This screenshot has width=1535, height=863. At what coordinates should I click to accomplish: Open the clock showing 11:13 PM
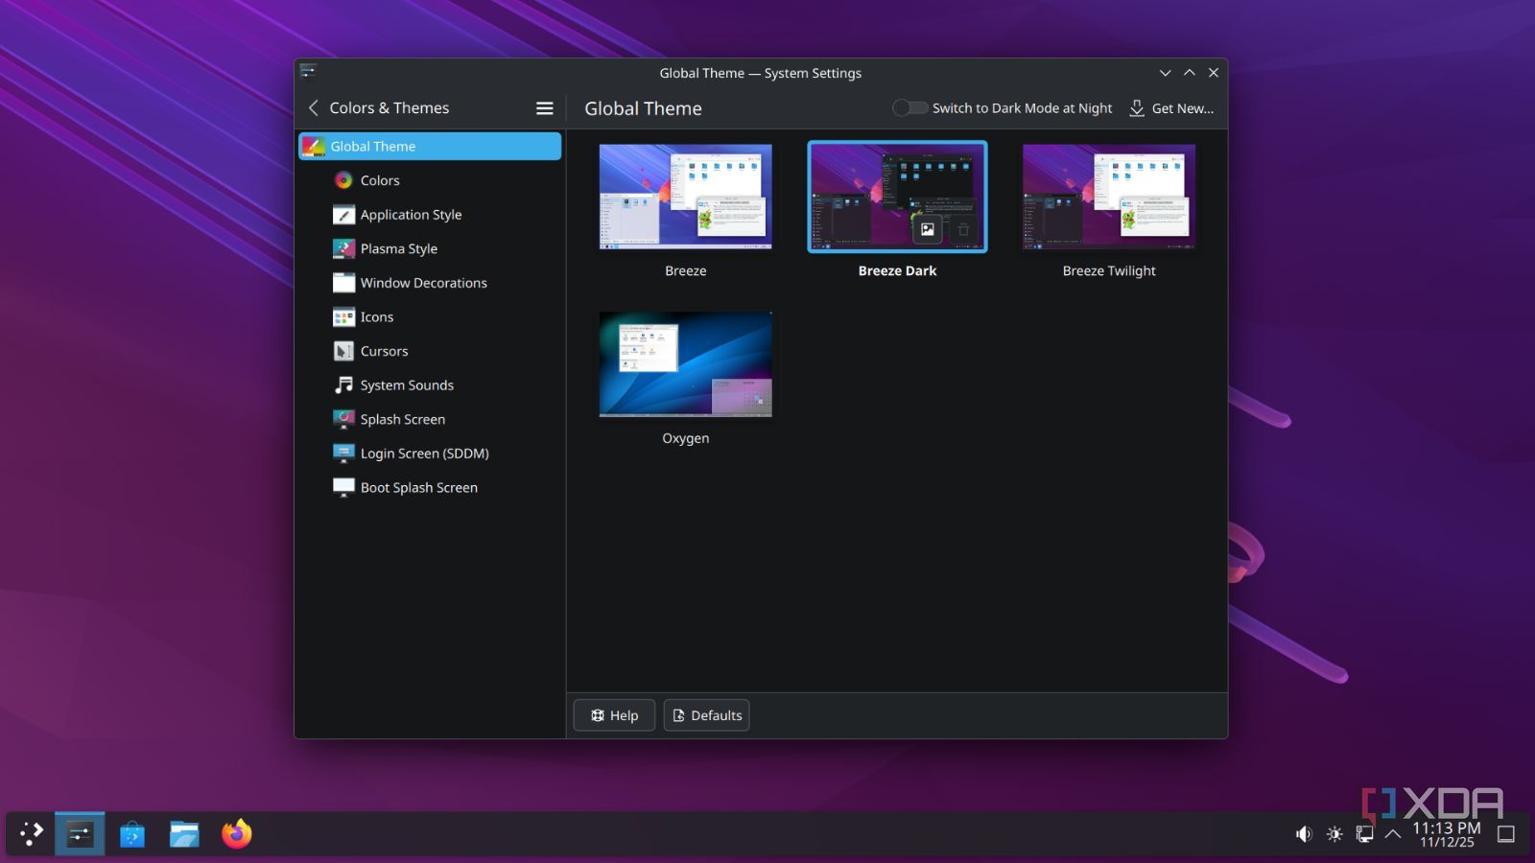tap(1447, 834)
